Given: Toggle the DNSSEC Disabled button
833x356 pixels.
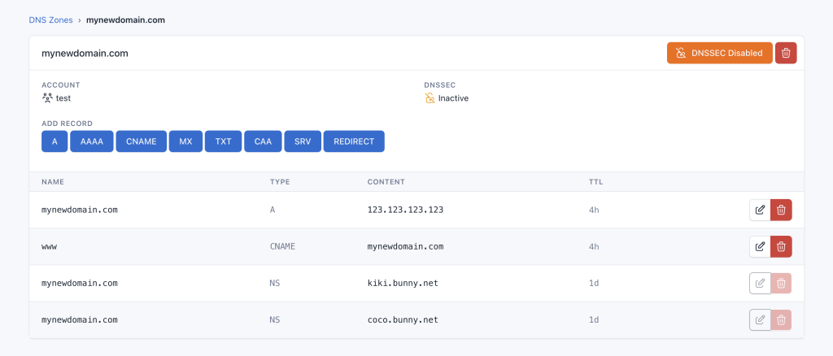Looking at the screenshot, I should (719, 53).
